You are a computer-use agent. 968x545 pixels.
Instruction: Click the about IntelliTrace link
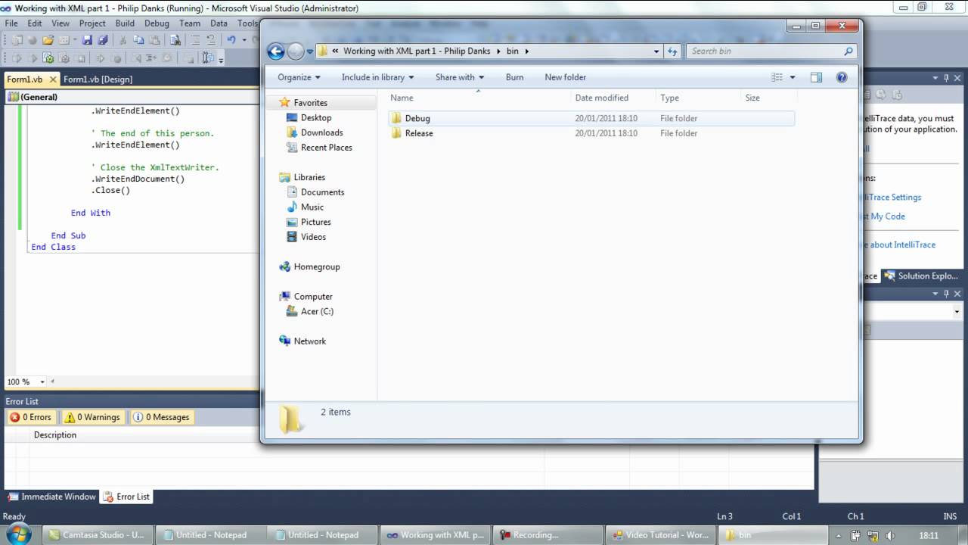[x=900, y=245]
